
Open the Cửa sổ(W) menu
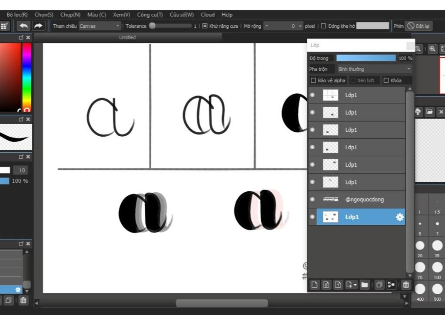click(182, 15)
